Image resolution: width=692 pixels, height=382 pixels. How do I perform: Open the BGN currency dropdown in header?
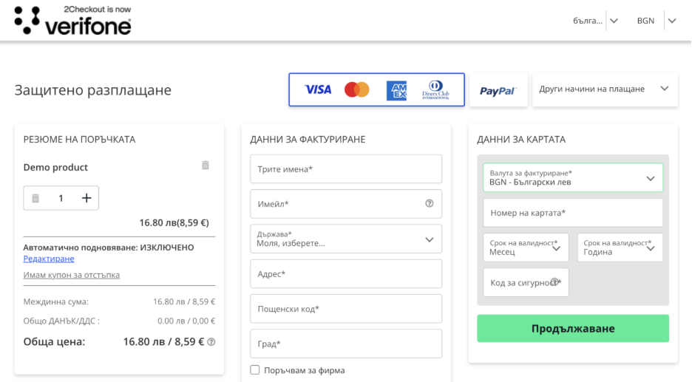pos(657,21)
